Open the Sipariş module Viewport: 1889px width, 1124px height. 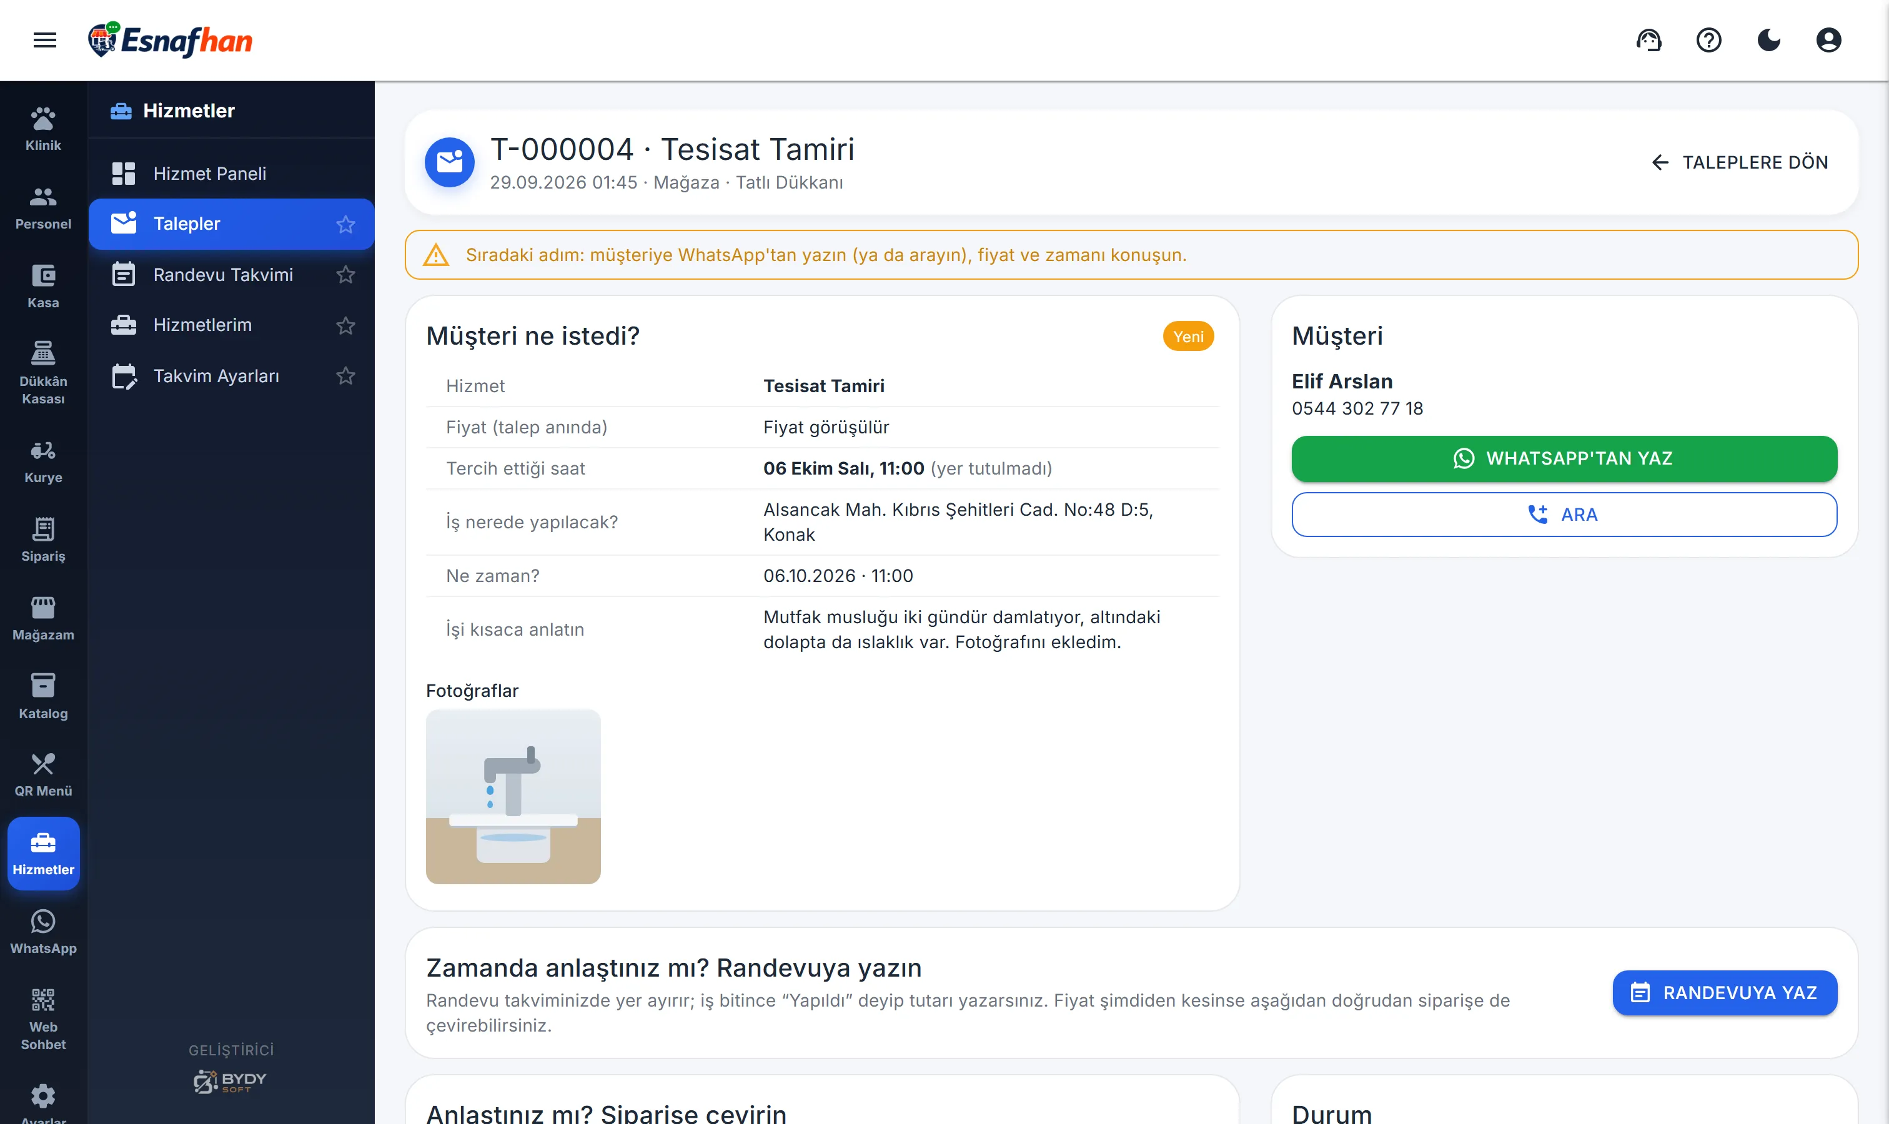click(43, 541)
